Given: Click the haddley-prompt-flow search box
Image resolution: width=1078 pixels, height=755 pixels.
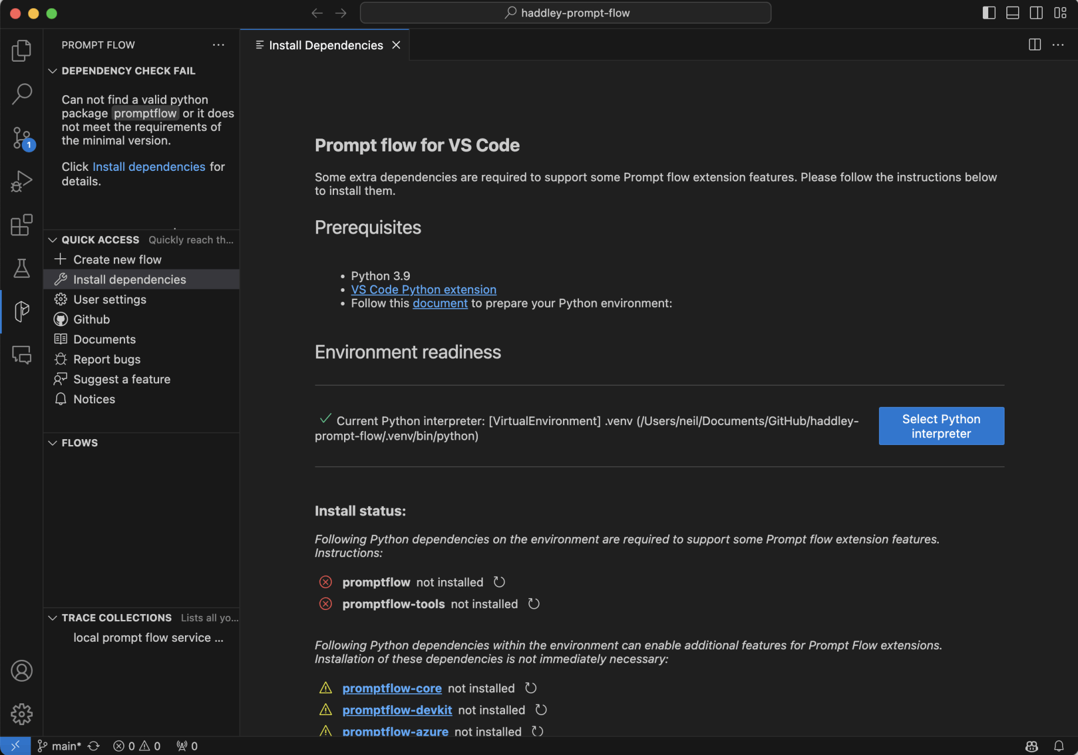Looking at the screenshot, I should 565,13.
